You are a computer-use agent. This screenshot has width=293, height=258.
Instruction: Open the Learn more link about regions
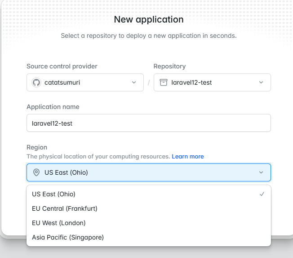click(x=187, y=156)
